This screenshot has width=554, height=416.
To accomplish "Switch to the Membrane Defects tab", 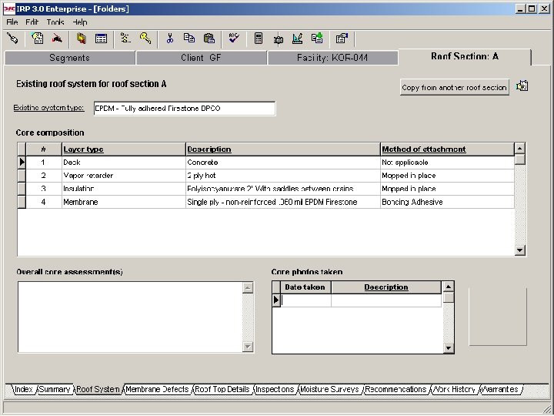I will [x=157, y=390].
